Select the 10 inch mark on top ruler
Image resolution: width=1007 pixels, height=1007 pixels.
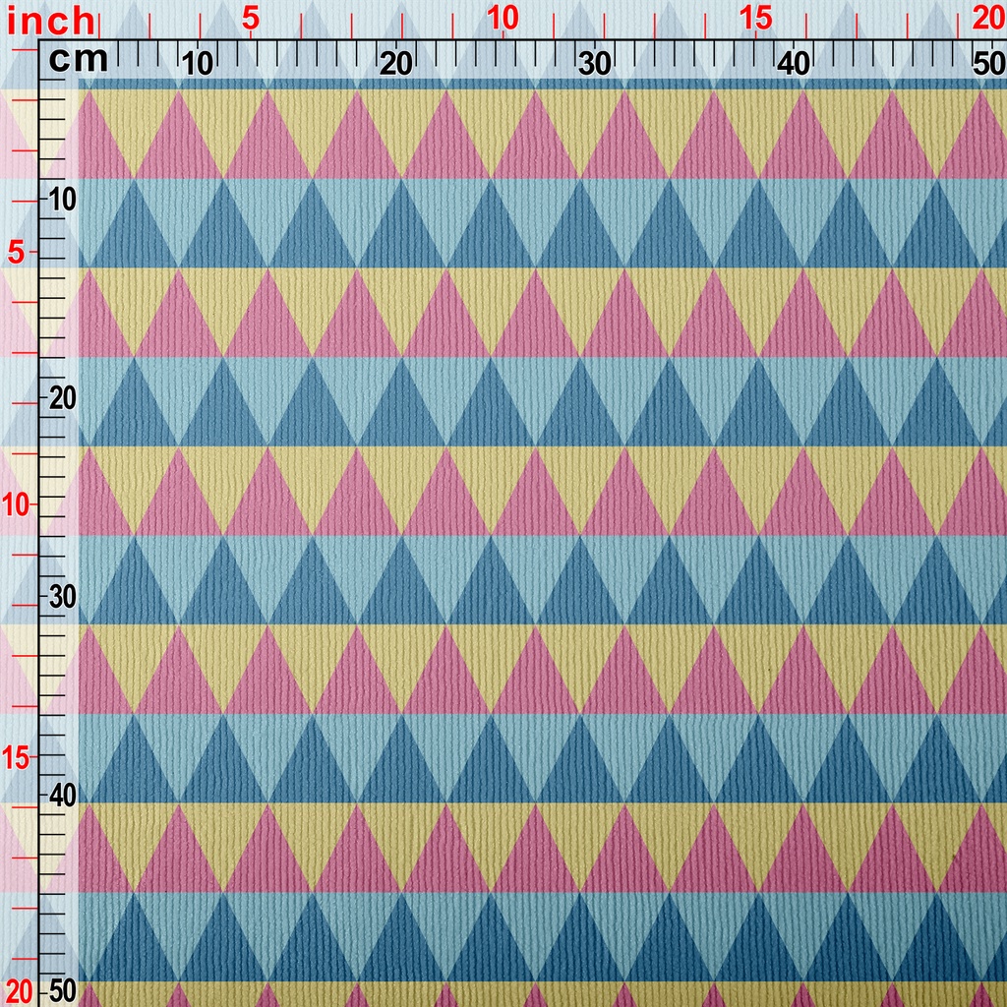click(503, 18)
